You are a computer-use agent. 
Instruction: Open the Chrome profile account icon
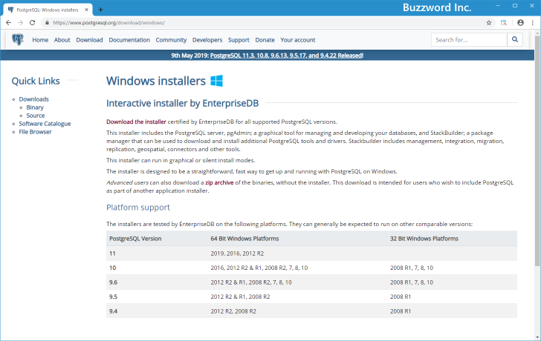click(520, 23)
